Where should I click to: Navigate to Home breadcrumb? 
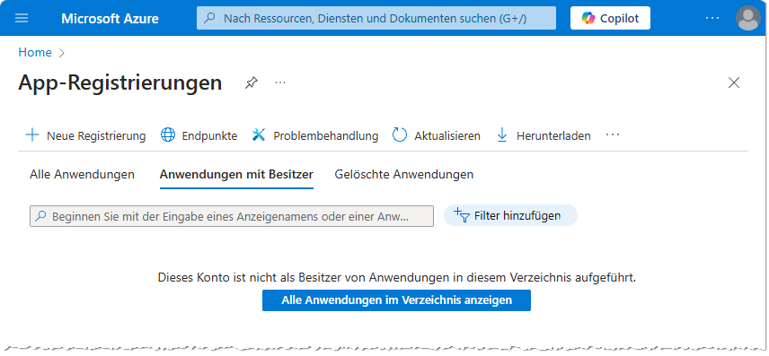click(x=35, y=52)
